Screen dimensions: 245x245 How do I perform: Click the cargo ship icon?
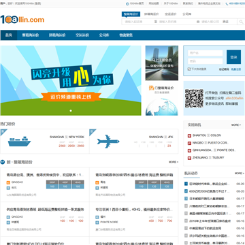[x=19, y=142]
